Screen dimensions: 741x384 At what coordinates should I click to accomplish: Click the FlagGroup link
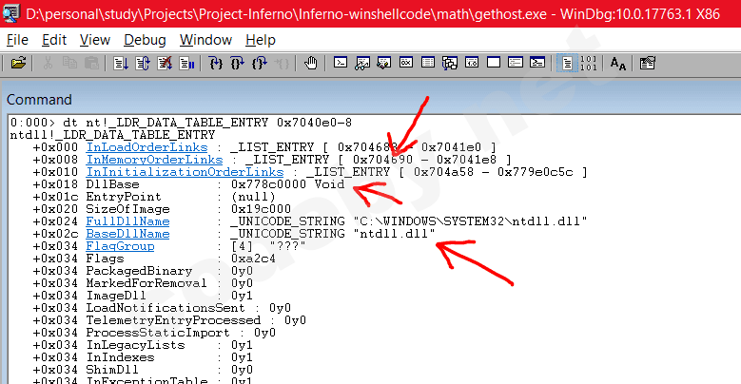point(120,246)
